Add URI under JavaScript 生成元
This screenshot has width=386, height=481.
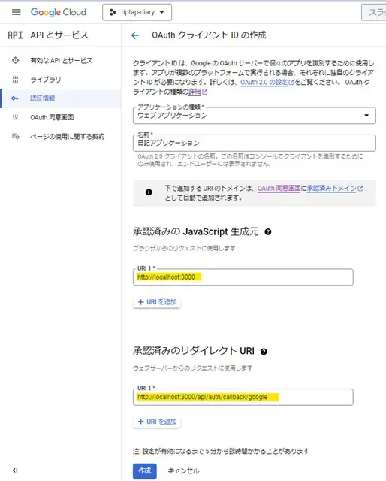point(157,302)
